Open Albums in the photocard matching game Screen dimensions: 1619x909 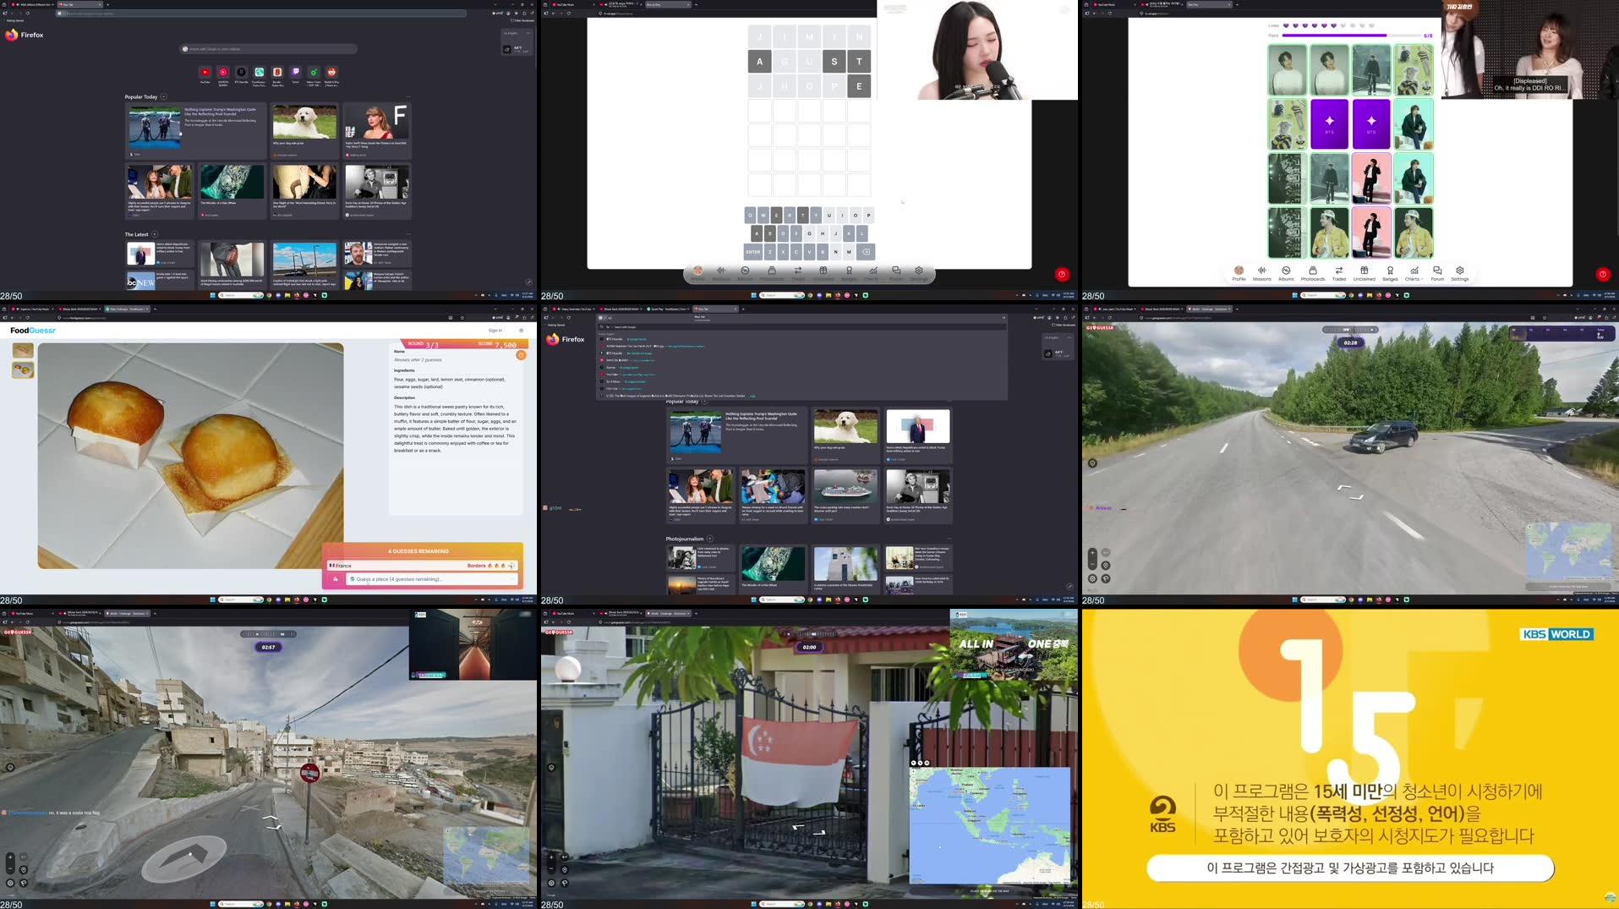(x=1286, y=273)
